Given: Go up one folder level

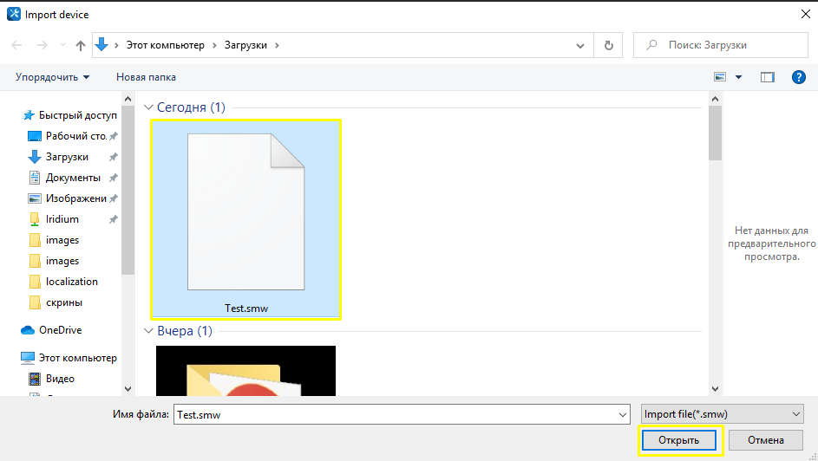Looking at the screenshot, I should click(81, 45).
